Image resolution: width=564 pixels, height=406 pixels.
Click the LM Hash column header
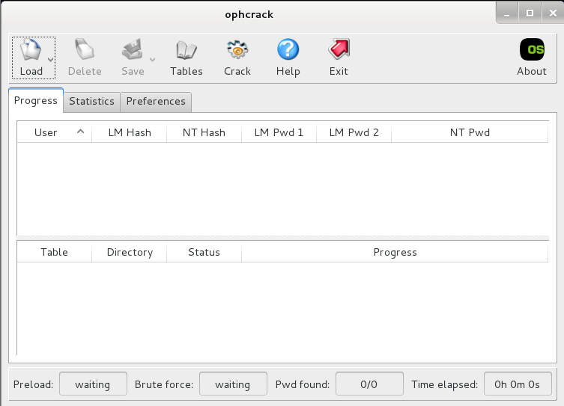pos(130,132)
